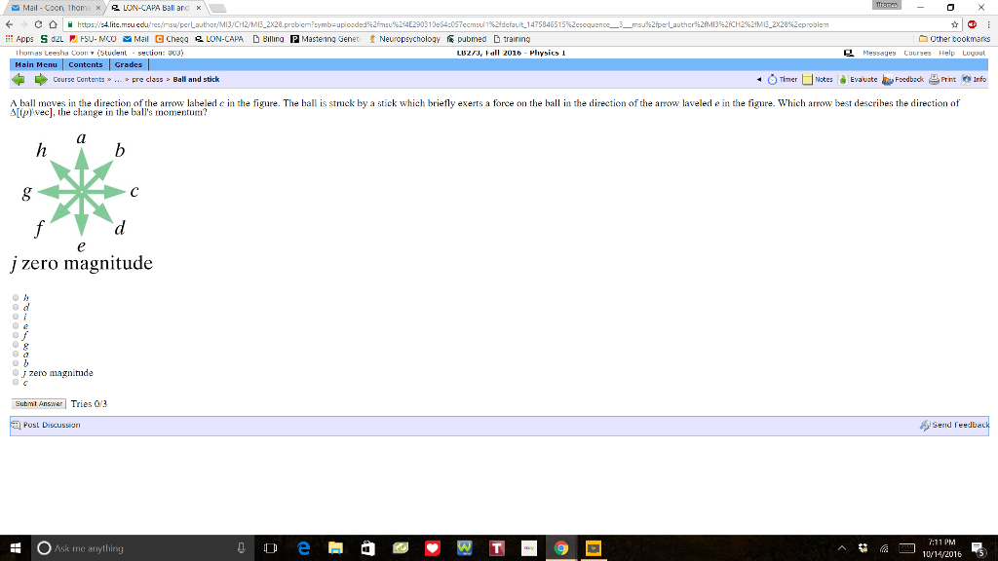Open Microsoft Edge from the taskbar
This screenshot has width=998, height=561.
304,547
